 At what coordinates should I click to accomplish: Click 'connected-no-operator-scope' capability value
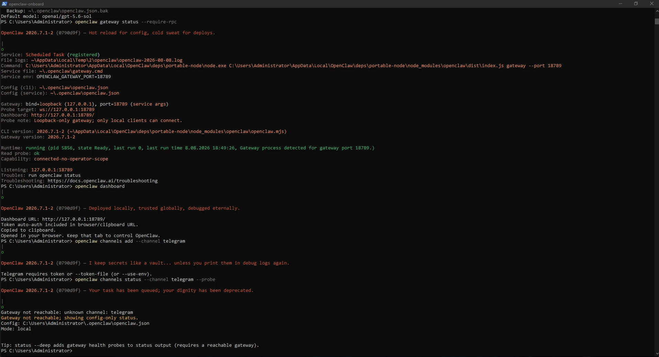(x=71, y=159)
